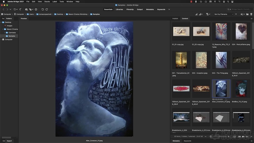
Task: Click the Get Photos from Camera icon
Action: click(26, 9)
